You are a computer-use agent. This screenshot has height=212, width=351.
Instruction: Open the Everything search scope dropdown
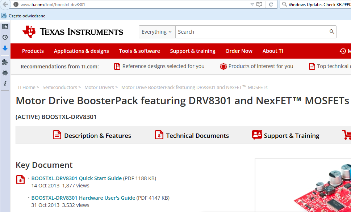[157, 32]
